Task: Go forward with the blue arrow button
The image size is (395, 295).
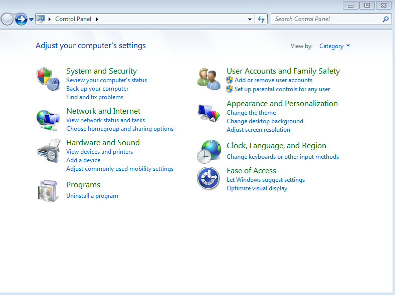Action: coord(21,19)
